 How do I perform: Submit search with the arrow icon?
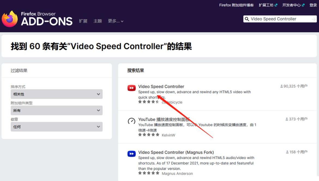314,19
